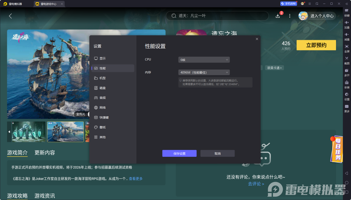Click the 减量 volume down icon
The width and height of the screenshot is (351, 200).
tap(347, 35)
